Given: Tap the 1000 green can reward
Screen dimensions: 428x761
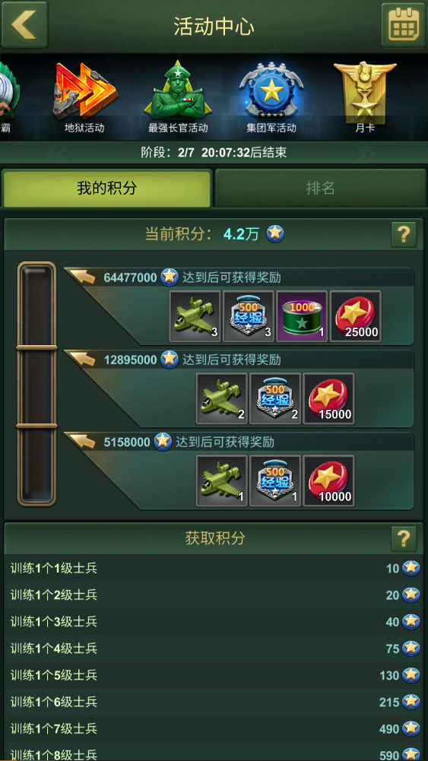Looking at the screenshot, I should tap(302, 316).
